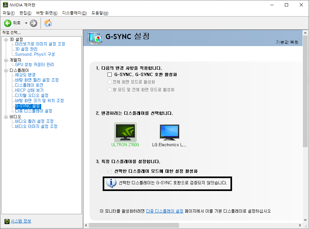This screenshot has height=229, width=309.
Task: Collapse the 3D 설정 tree node
Action: [6, 40]
